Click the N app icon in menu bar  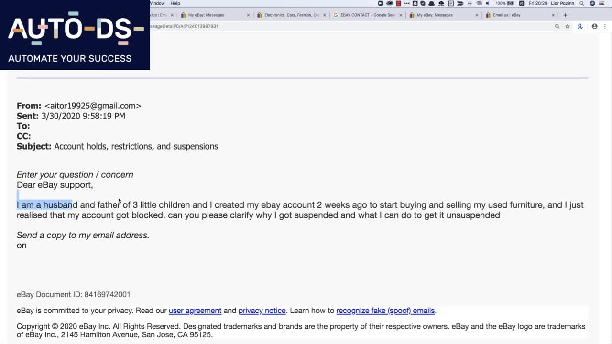tap(522, 3)
